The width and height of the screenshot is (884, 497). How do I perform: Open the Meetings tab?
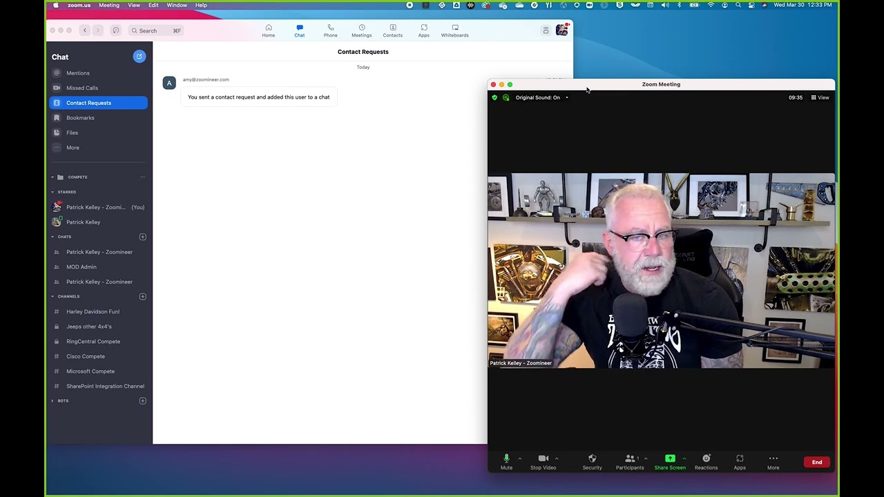point(361,30)
